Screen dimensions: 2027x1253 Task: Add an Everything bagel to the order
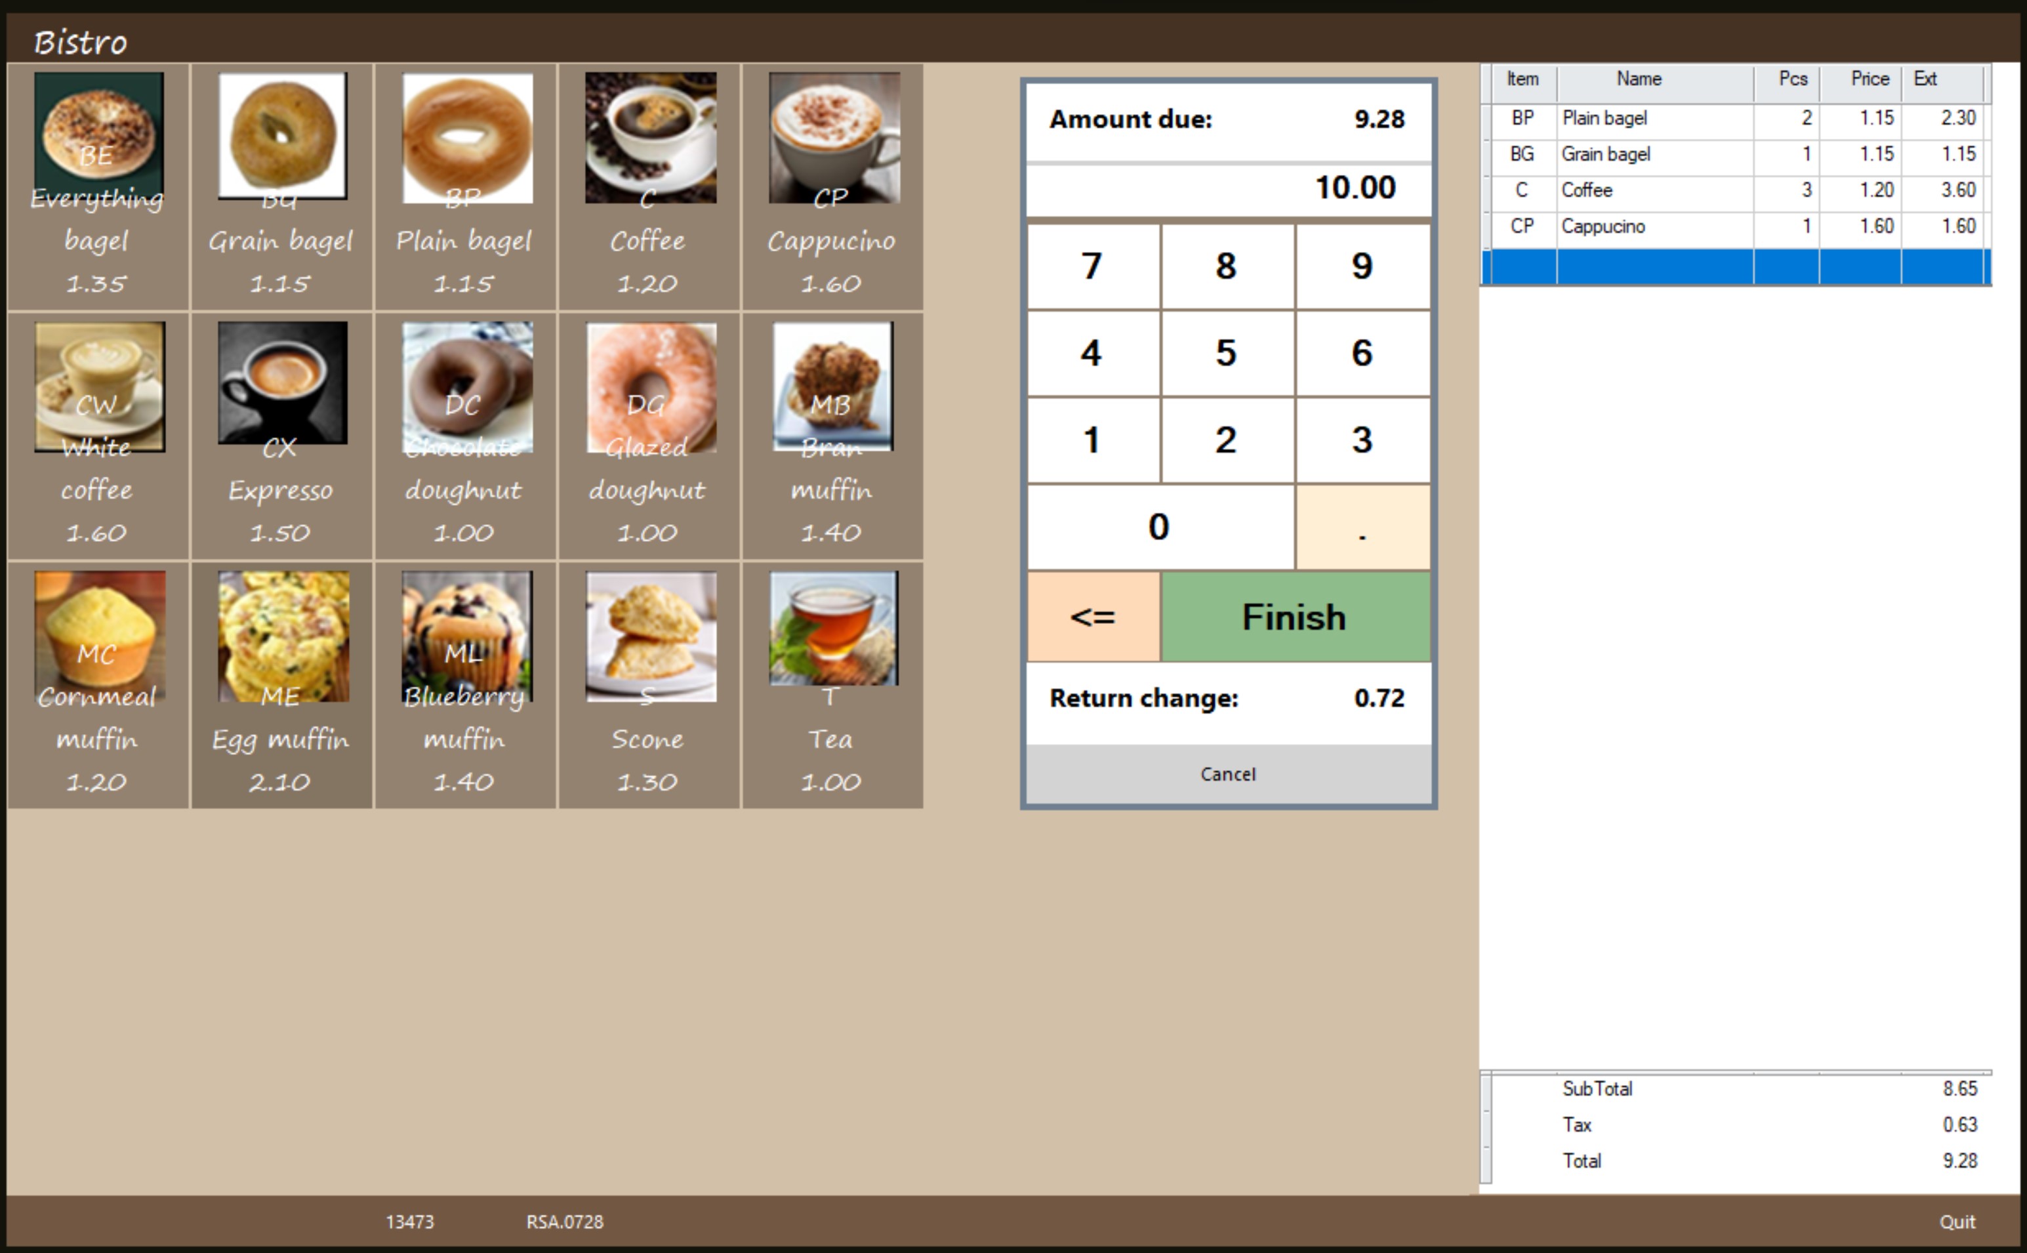98,186
